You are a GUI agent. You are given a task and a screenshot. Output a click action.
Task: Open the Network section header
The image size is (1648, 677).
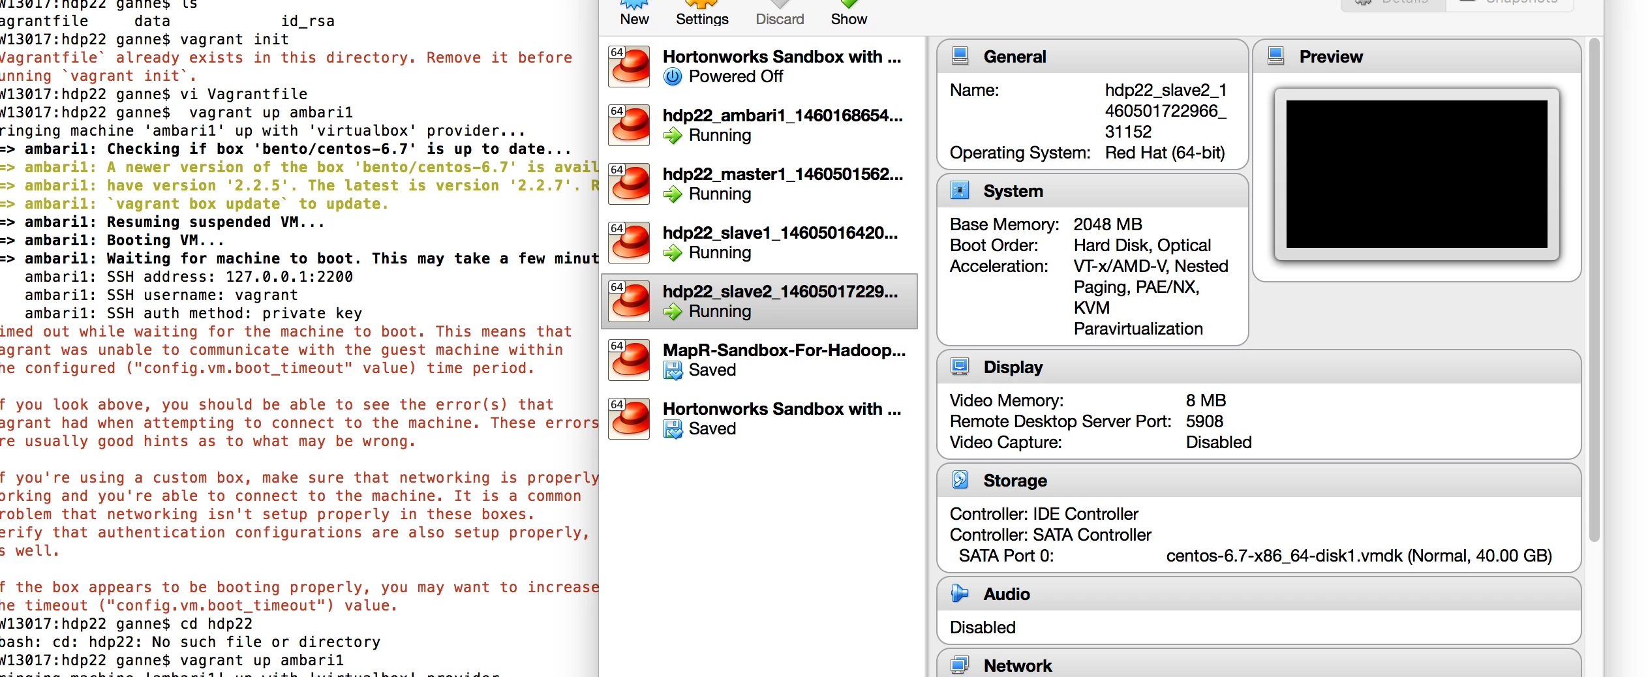point(1259,664)
